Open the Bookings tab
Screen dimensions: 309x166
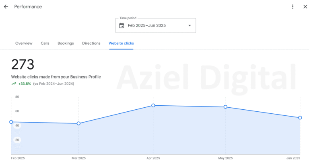pyautogui.click(x=66, y=43)
